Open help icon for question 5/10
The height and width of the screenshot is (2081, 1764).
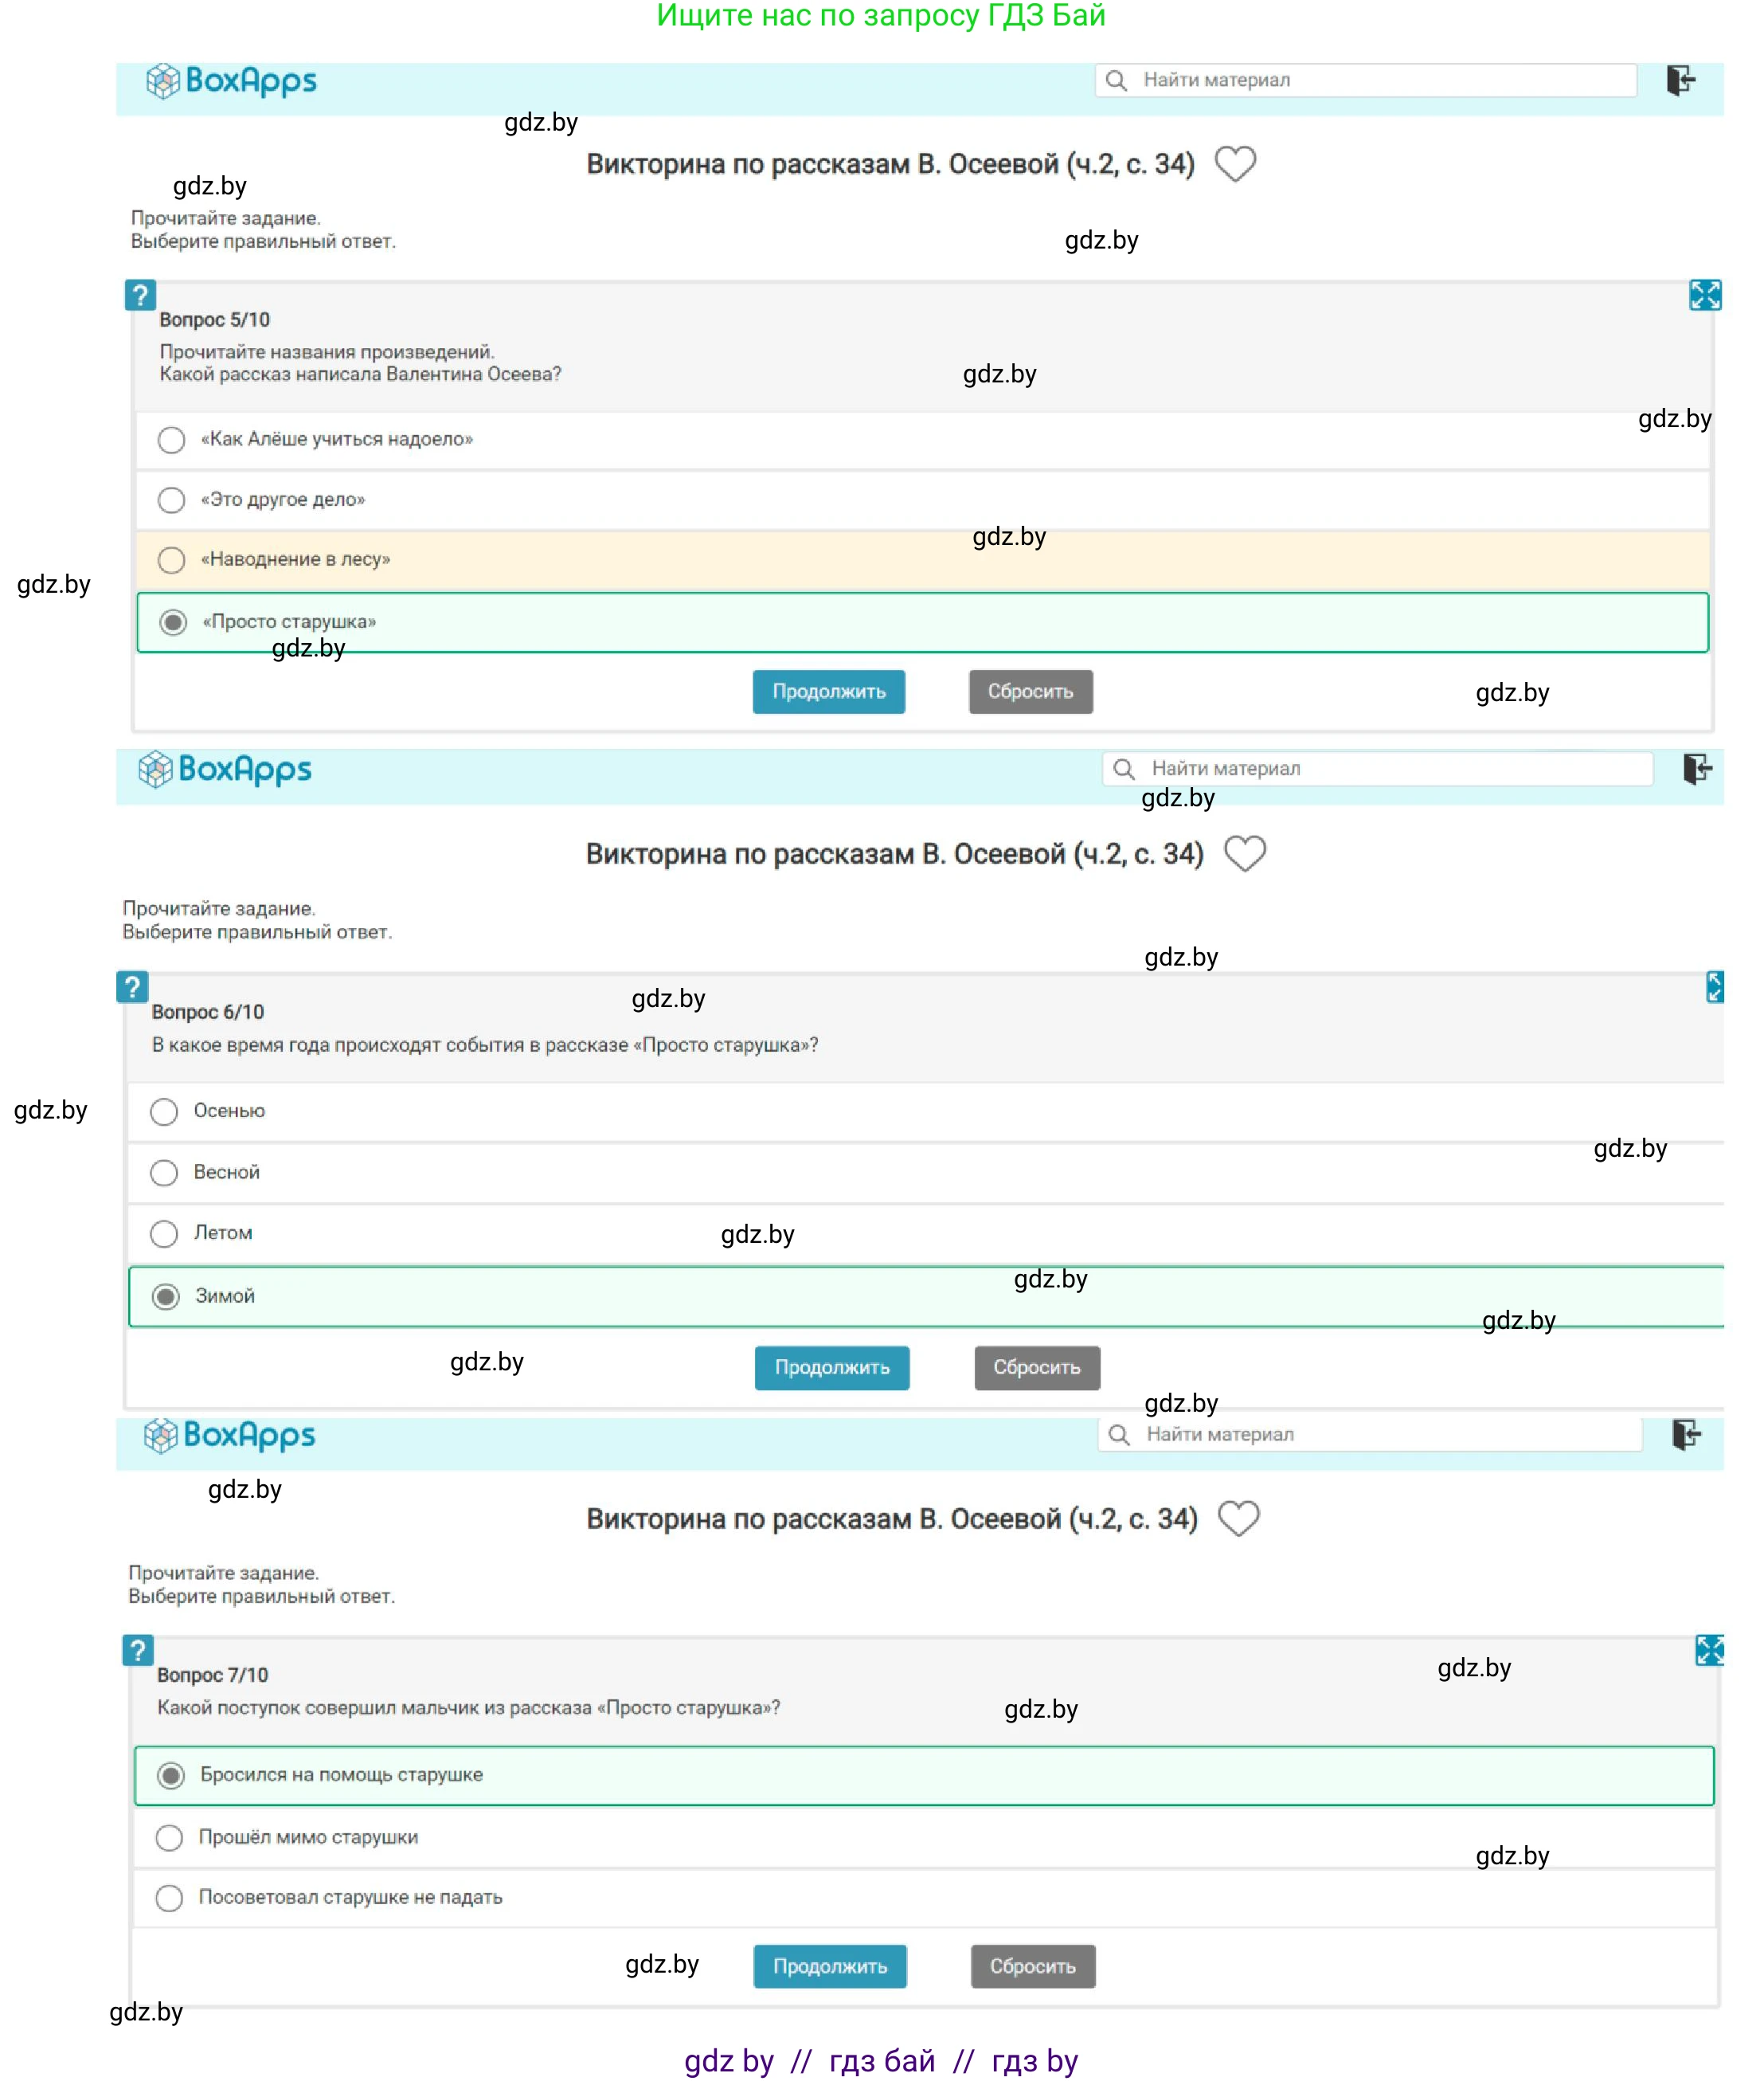[x=140, y=295]
